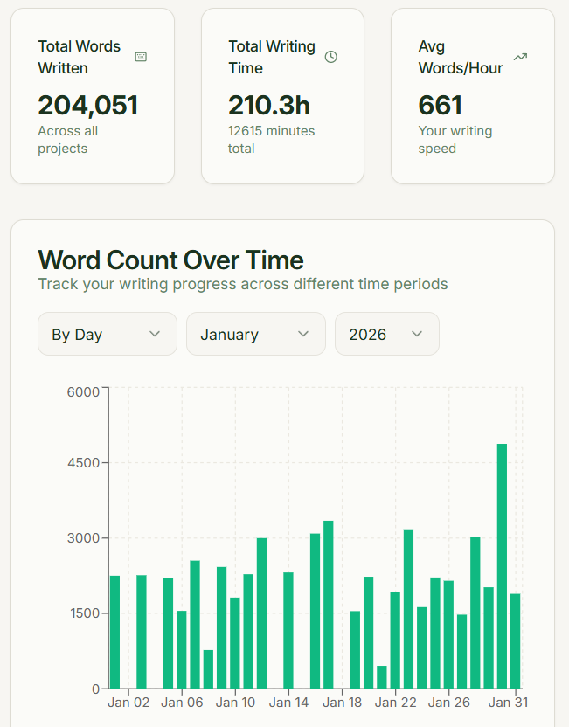
Task: Open the 2026 year dropdown
Action: tap(386, 334)
